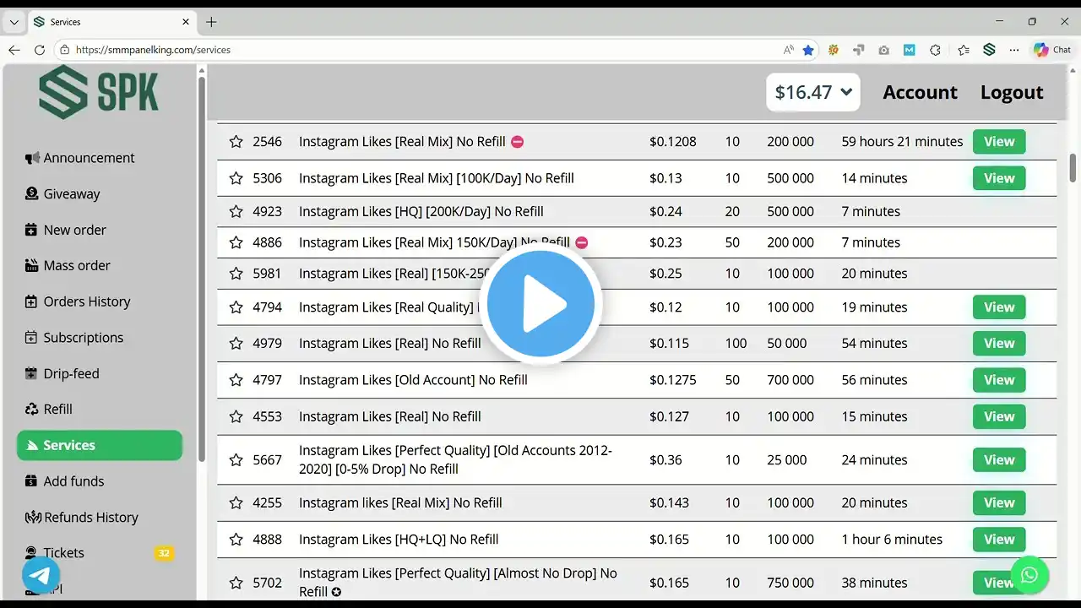Click the red minus icon on service 4886
This screenshot has width=1081, height=608.
581,242
